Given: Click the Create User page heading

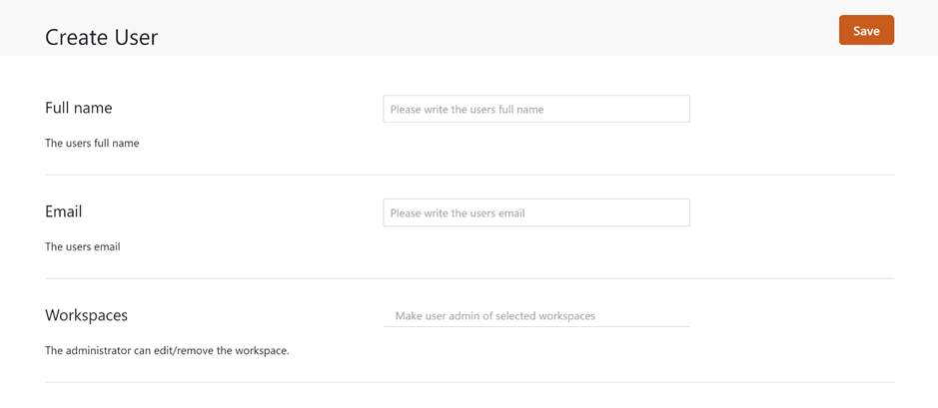Looking at the screenshot, I should [x=102, y=38].
